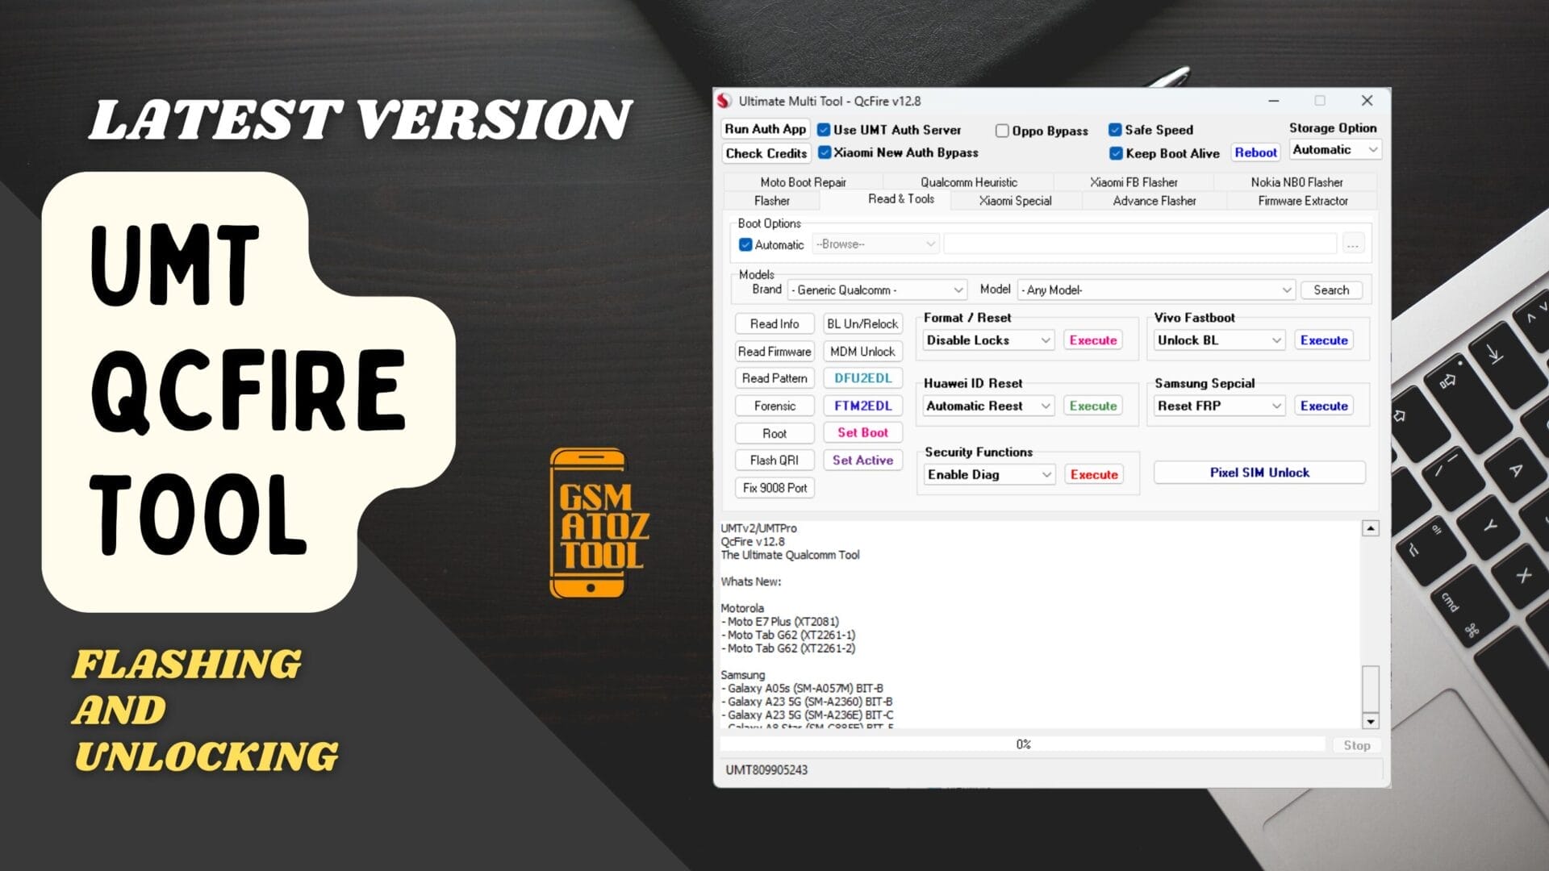This screenshot has width=1549, height=871.
Task: Toggle the Keep Boot Alive checkbox
Action: click(x=1116, y=153)
